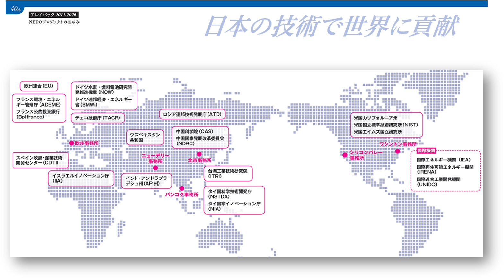504x278 pixels.
Task: Click the 40th anniversary badge
Action: pos(15,9)
